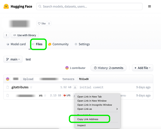
Task: Expand the Open Link as submenu
Action: point(98,109)
